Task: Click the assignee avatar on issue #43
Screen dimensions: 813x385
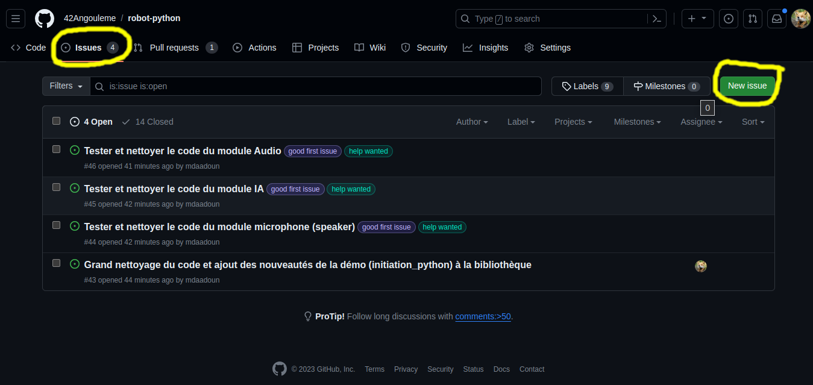Action: [x=701, y=266]
